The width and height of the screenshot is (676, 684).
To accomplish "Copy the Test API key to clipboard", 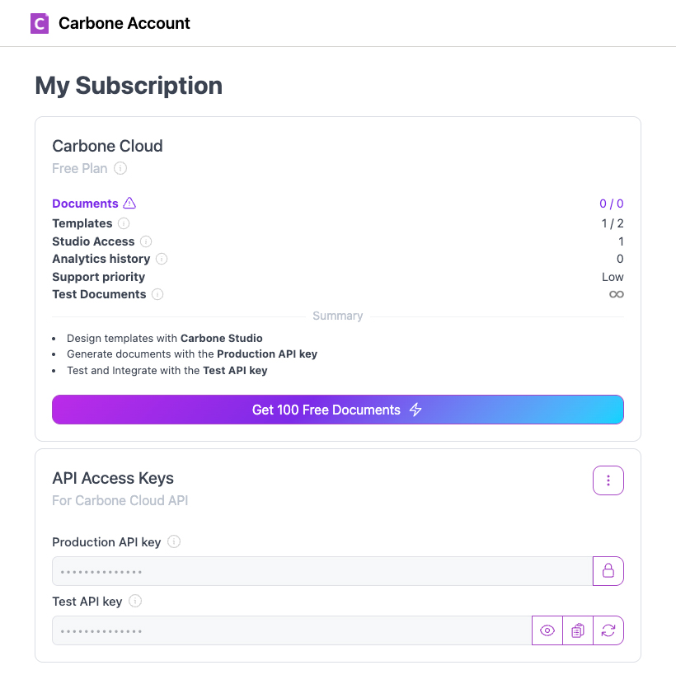I will pyautogui.click(x=578, y=630).
